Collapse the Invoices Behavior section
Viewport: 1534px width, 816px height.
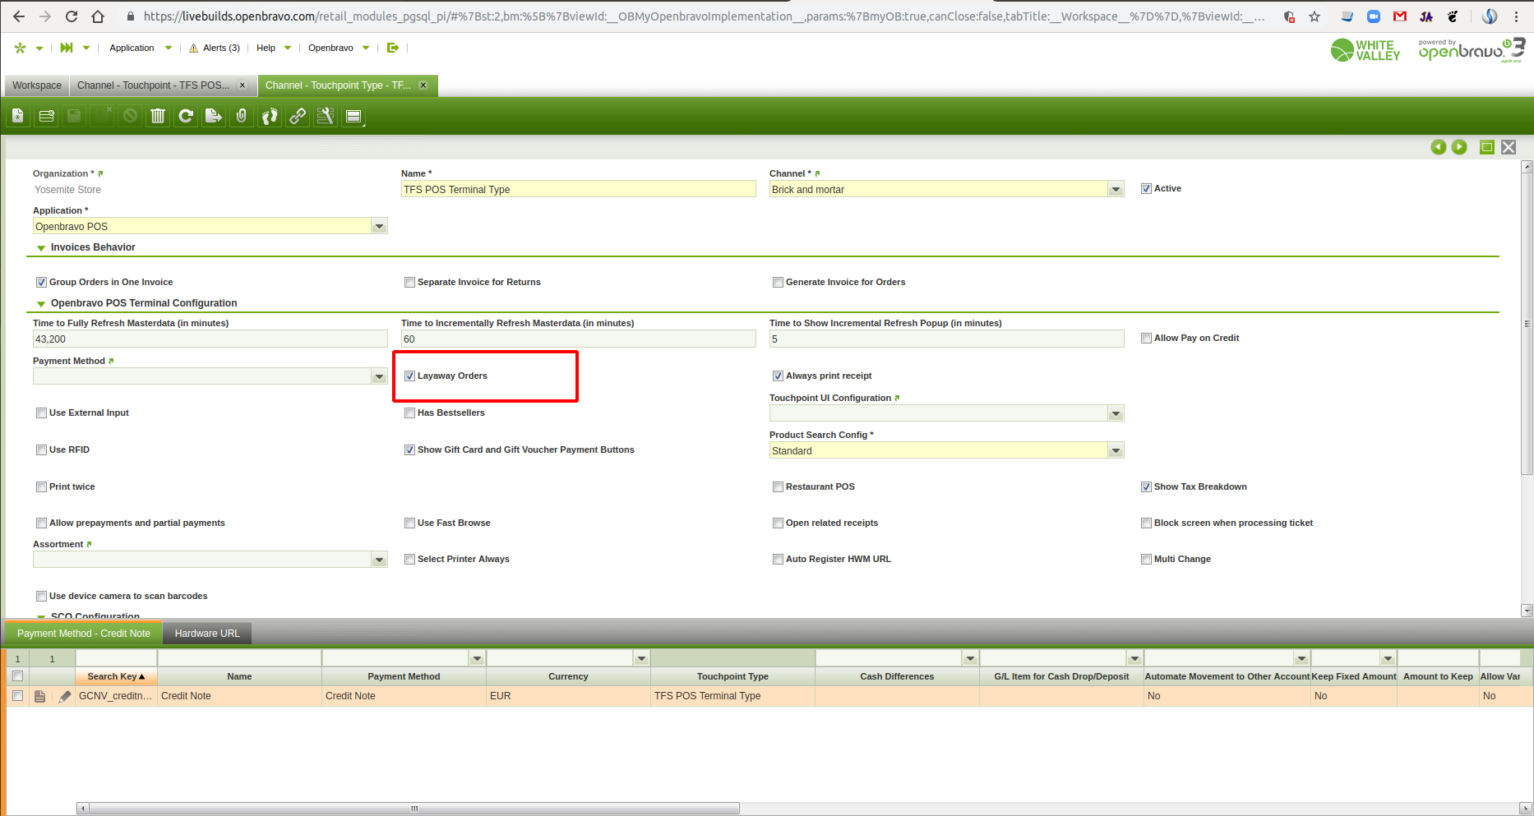coord(41,248)
